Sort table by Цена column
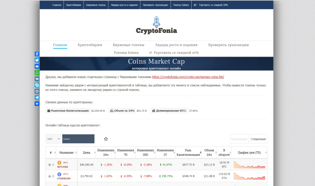This screenshot has height=186, width=315. (x=87, y=152)
